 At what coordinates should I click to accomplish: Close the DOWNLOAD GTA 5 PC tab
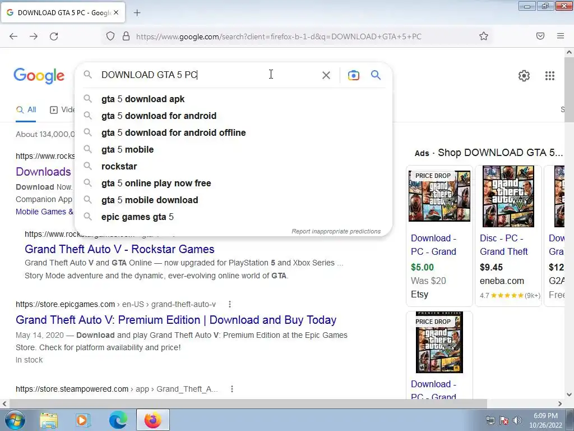(x=116, y=12)
